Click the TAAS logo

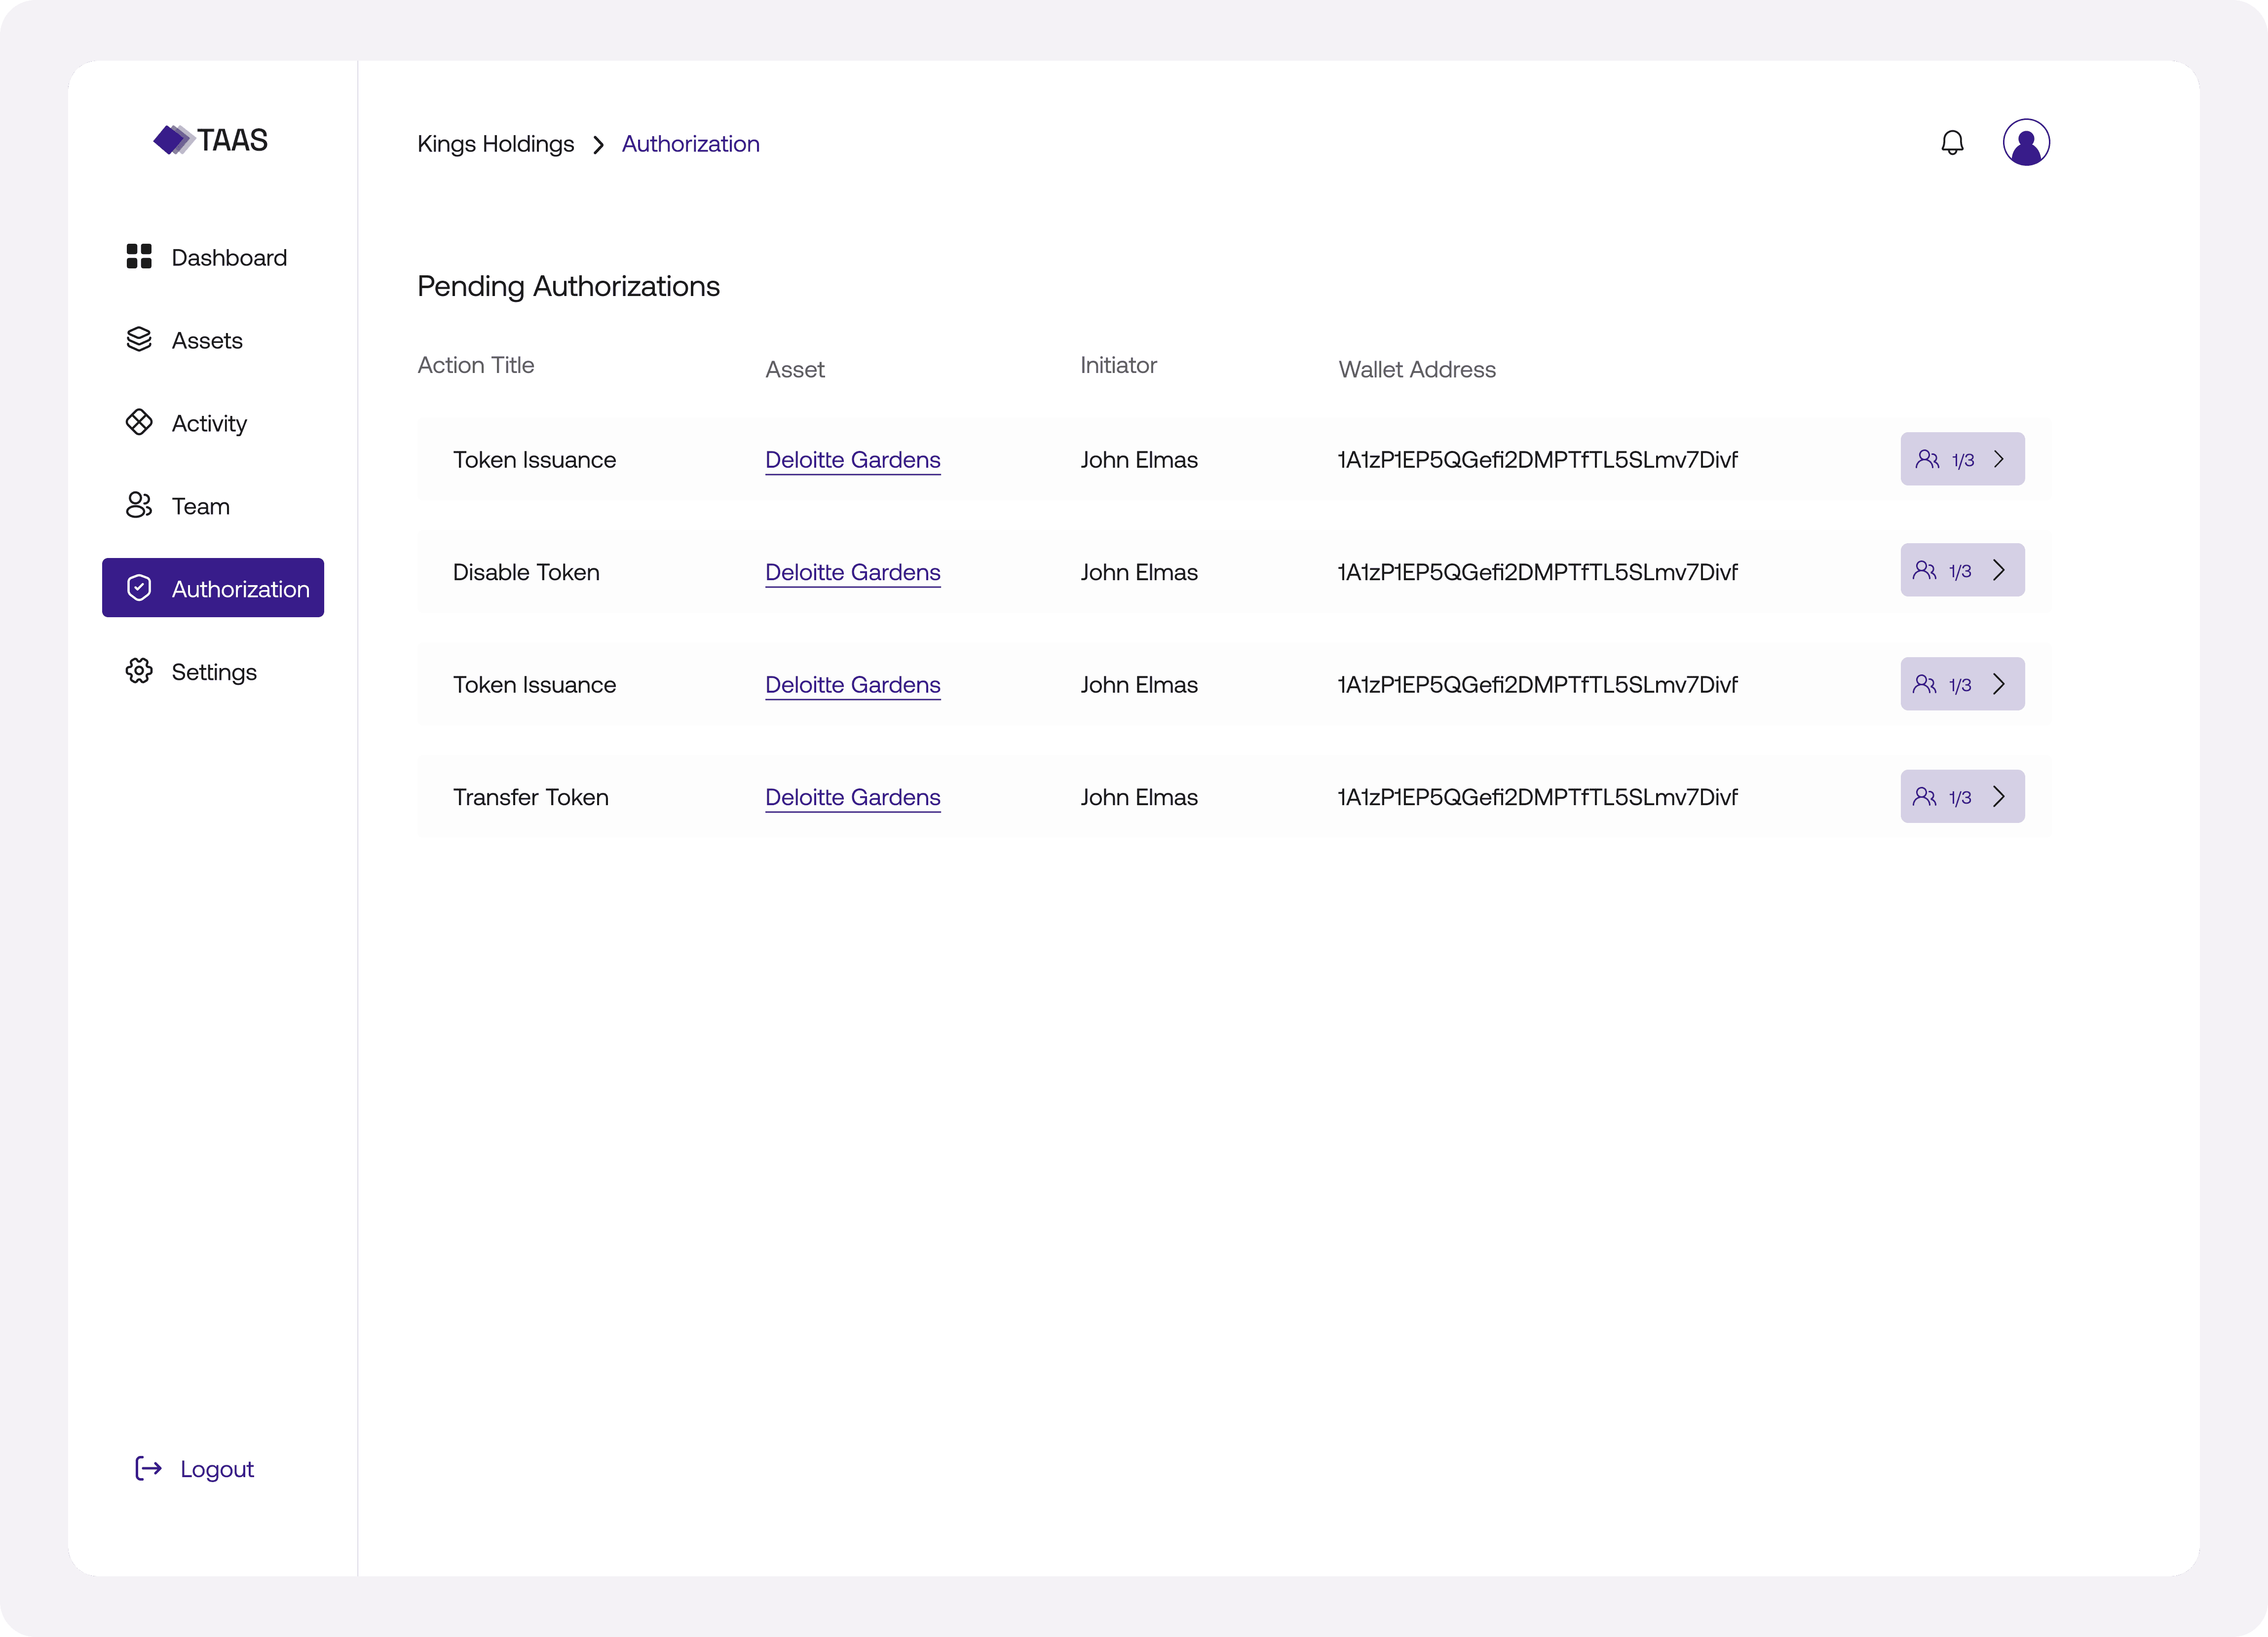coord(211,140)
